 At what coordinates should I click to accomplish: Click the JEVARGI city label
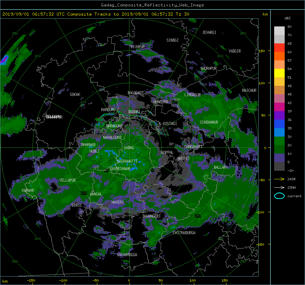pyautogui.click(x=209, y=33)
